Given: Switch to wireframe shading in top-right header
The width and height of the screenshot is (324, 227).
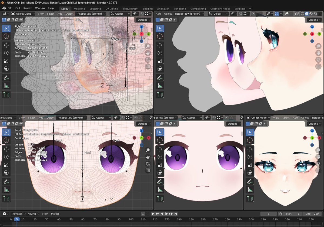Looking at the screenshot, I should click(302, 14).
